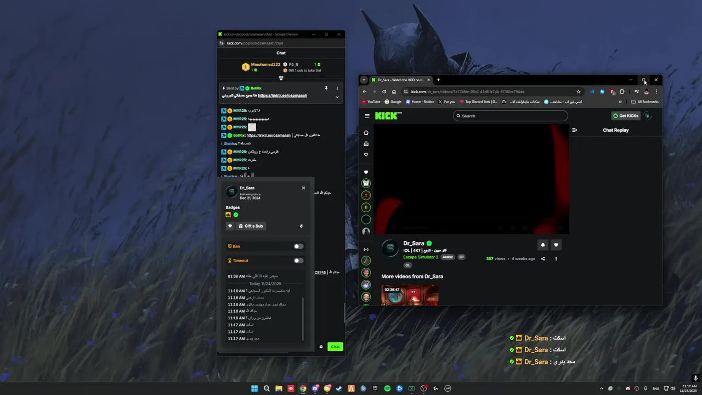Click the user card message history scrollbar
Viewport: 702px width, 395px height.
pos(303,318)
